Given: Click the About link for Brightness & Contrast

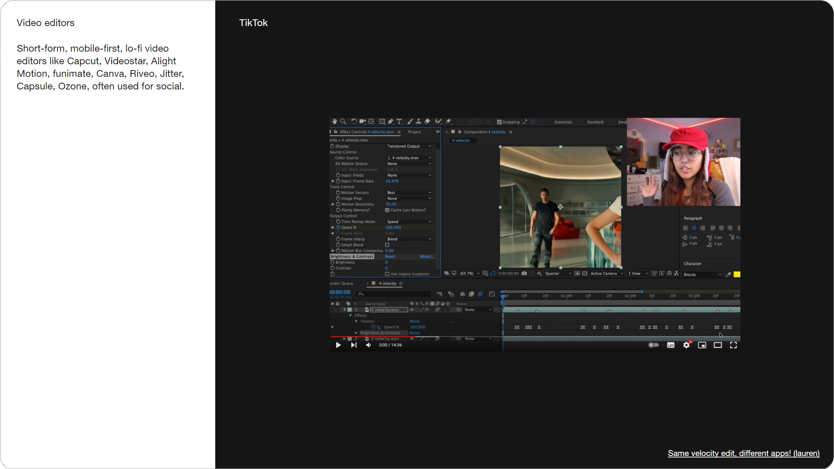Looking at the screenshot, I should click(x=426, y=257).
